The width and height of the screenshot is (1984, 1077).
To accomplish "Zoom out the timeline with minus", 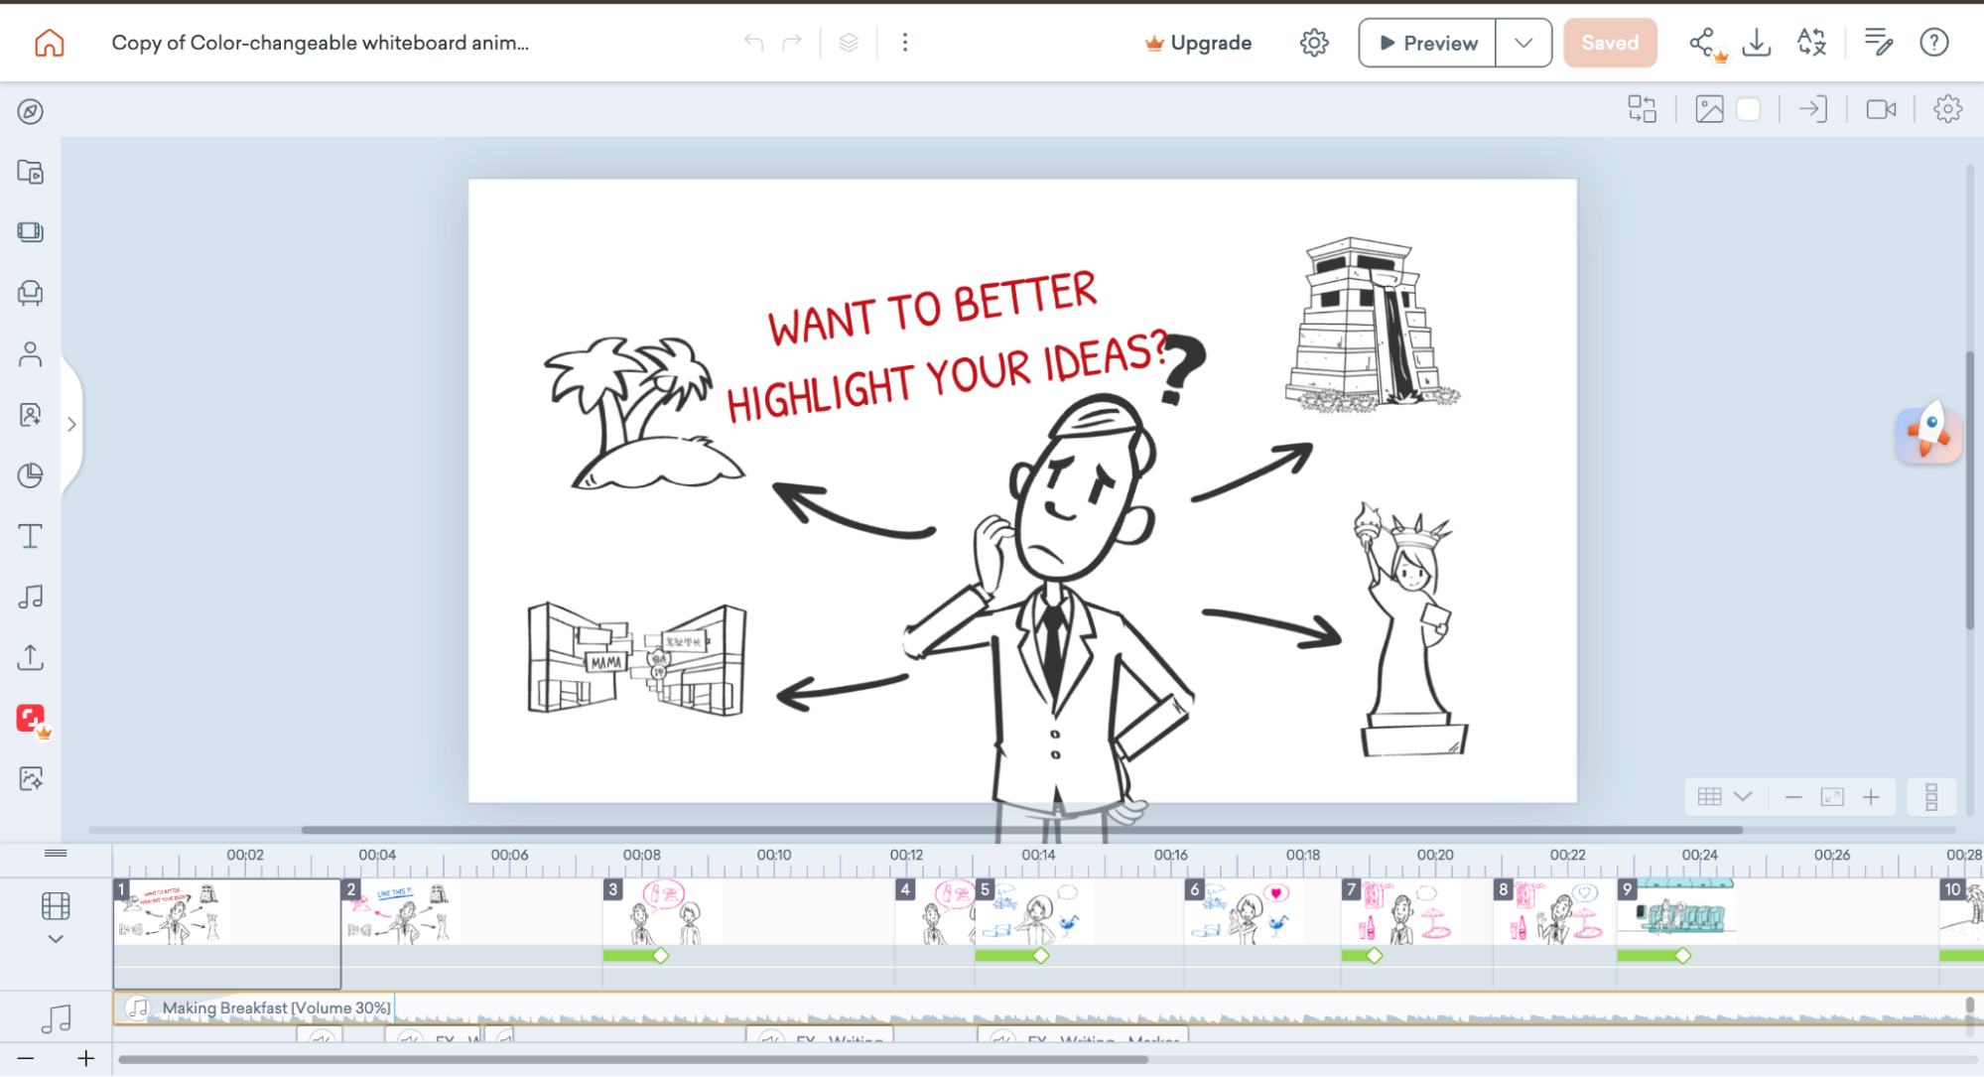I will pos(26,1059).
